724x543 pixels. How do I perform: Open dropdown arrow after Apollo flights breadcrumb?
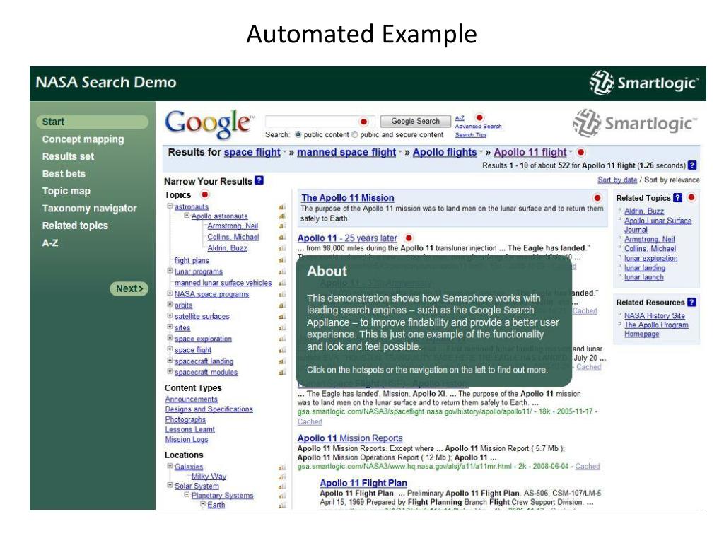(x=481, y=152)
